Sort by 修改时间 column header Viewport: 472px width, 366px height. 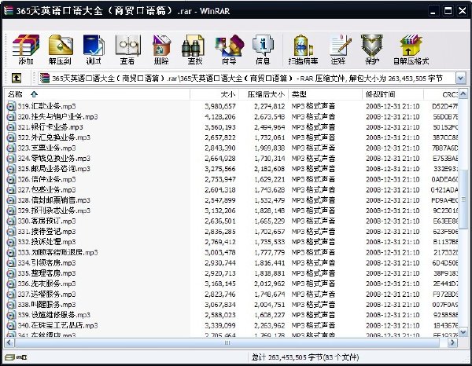393,94
